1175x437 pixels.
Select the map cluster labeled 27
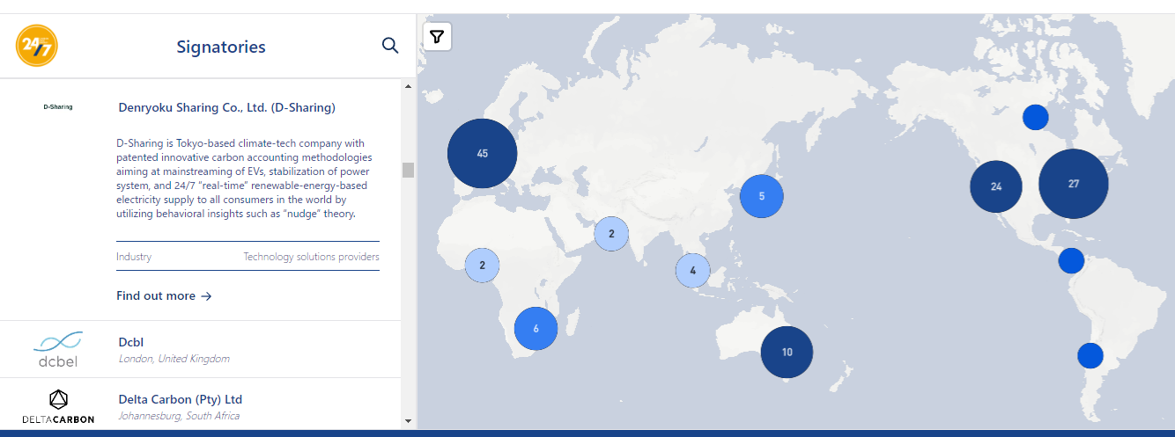(x=1074, y=184)
